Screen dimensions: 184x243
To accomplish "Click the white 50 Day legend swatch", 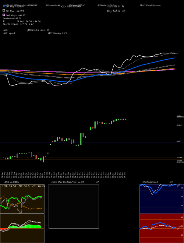I will click(x=4, y=11).
